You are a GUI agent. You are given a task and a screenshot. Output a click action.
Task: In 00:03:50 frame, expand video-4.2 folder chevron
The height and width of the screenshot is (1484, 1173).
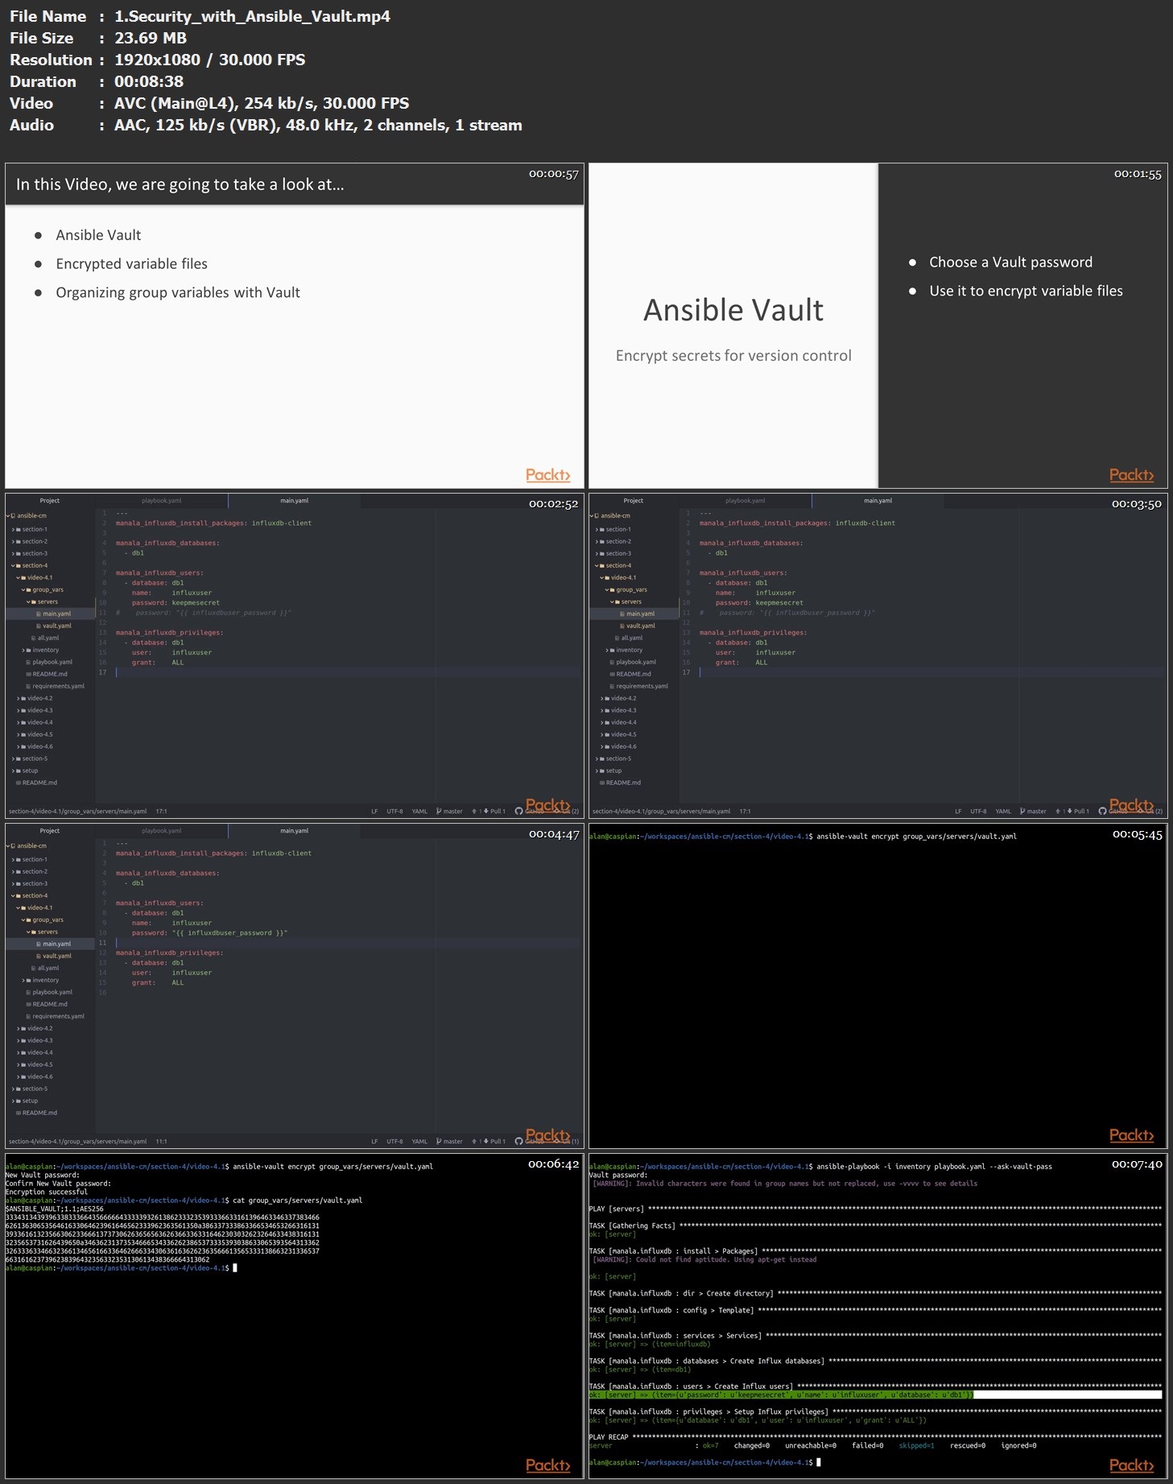(602, 699)
